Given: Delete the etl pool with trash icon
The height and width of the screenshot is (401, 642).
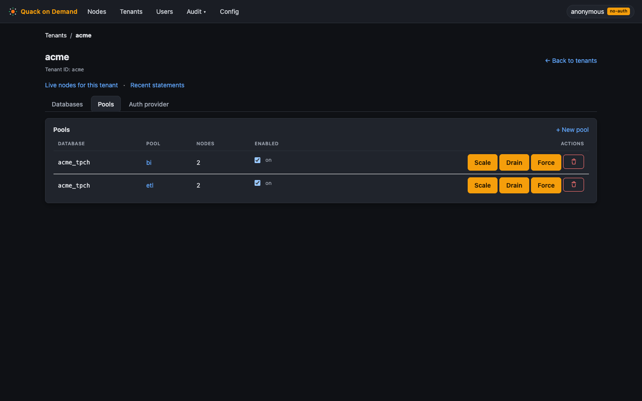Looking at the screenshot, I should tap(573, 184).
